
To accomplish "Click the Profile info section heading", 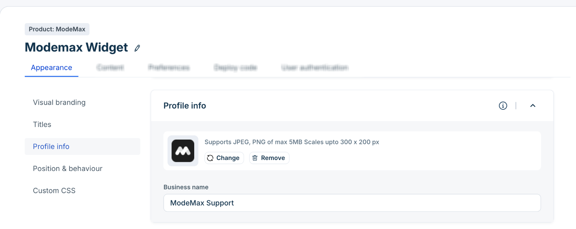I will coord(185,106).
